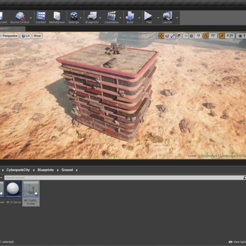The width and height of the screenshot is (246, 246).
Task: Open editor Settings
Action: (x=73, y=18)
